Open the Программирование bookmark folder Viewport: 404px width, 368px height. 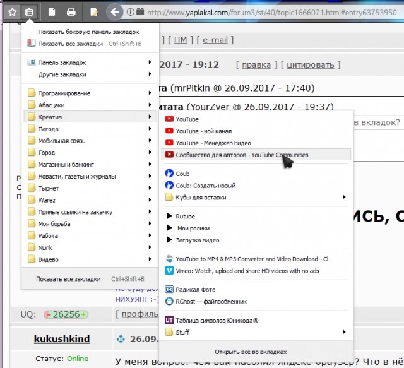coord(90,93)
